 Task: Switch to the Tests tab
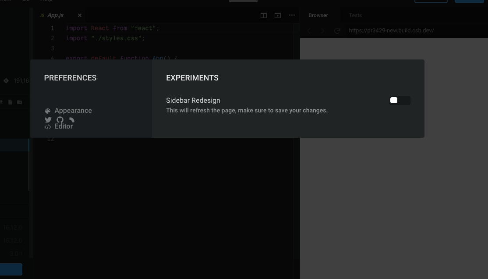(x=355, y=15)
